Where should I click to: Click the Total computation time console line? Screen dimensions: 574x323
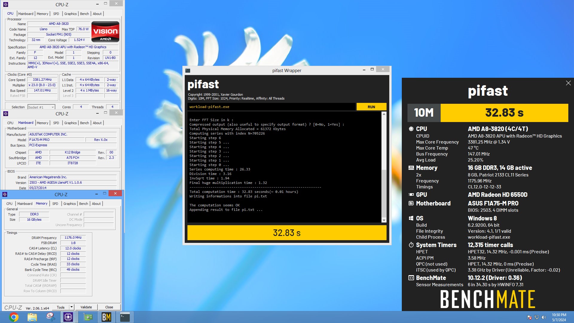(244, 192)
